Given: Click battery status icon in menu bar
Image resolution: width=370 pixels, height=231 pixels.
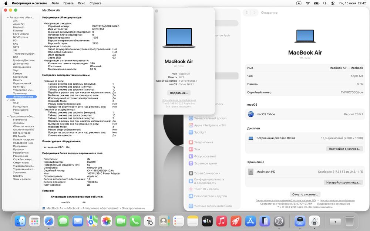Looking at the screenshot, I should point(316,3).
